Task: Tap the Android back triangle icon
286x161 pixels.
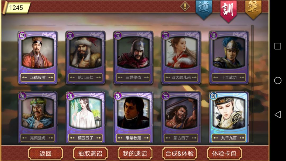Action: 278,115
